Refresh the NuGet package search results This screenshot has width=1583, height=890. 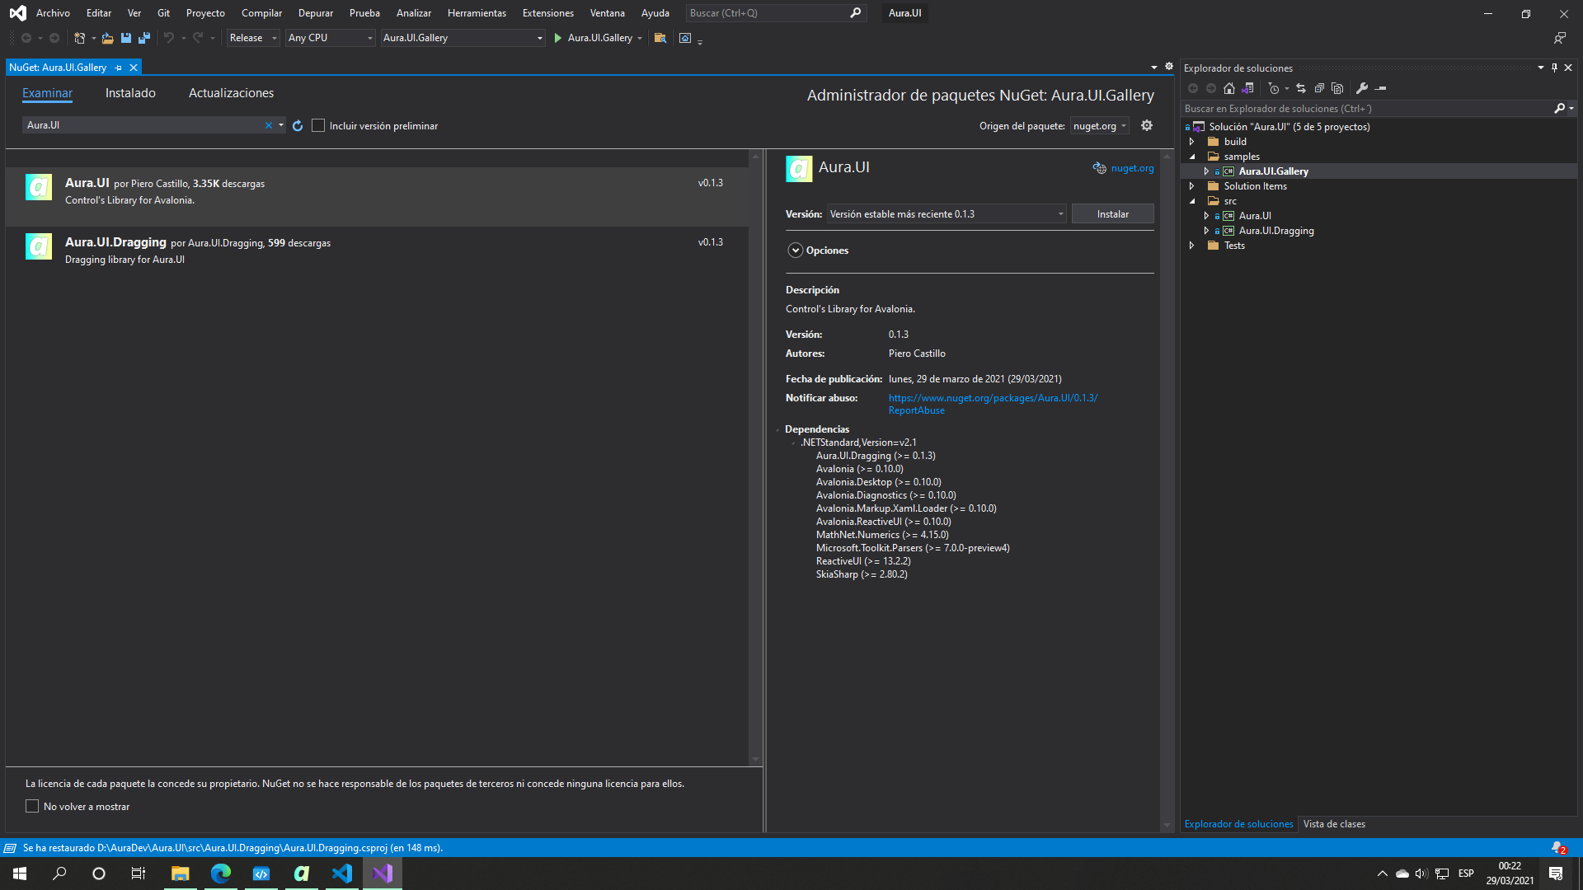[298, 126]
